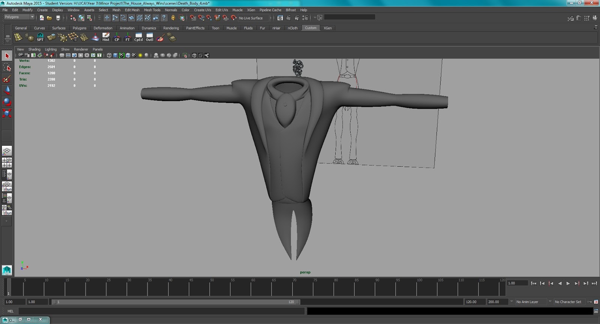Select the Scale tool cube icon

click(x=7, y=113)
